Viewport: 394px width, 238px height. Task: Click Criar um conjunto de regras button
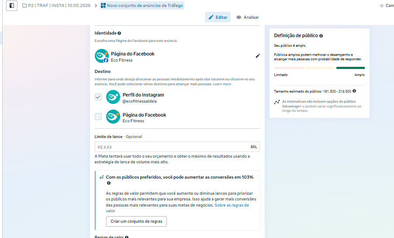point(136,221)
